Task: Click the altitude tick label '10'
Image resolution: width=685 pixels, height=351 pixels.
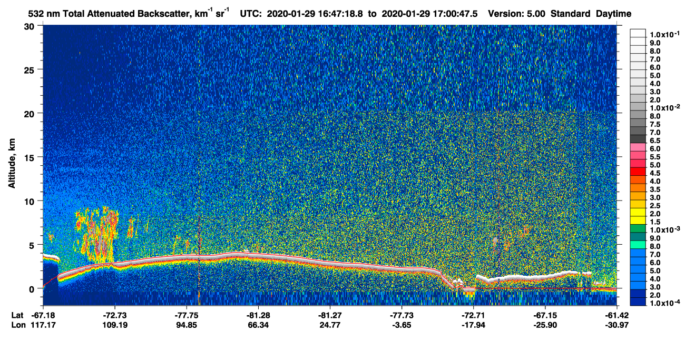Action: click(x=30, y=201)
